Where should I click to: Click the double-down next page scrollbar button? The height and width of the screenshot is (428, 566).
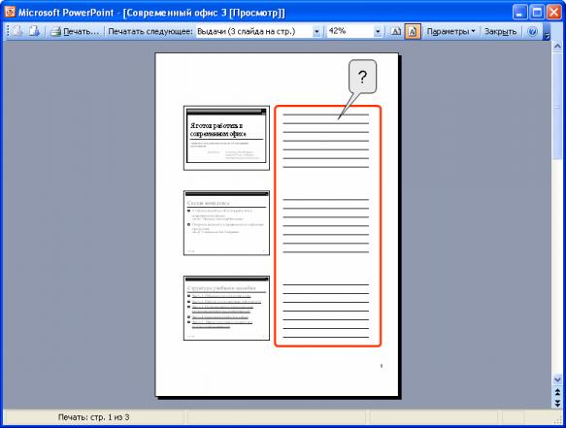(557, 403)
